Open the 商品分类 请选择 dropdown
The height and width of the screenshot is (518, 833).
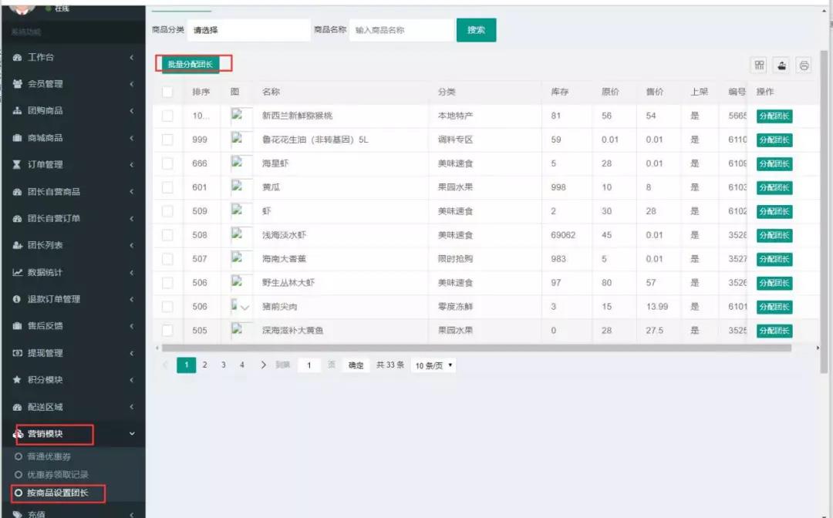point(248,30)
